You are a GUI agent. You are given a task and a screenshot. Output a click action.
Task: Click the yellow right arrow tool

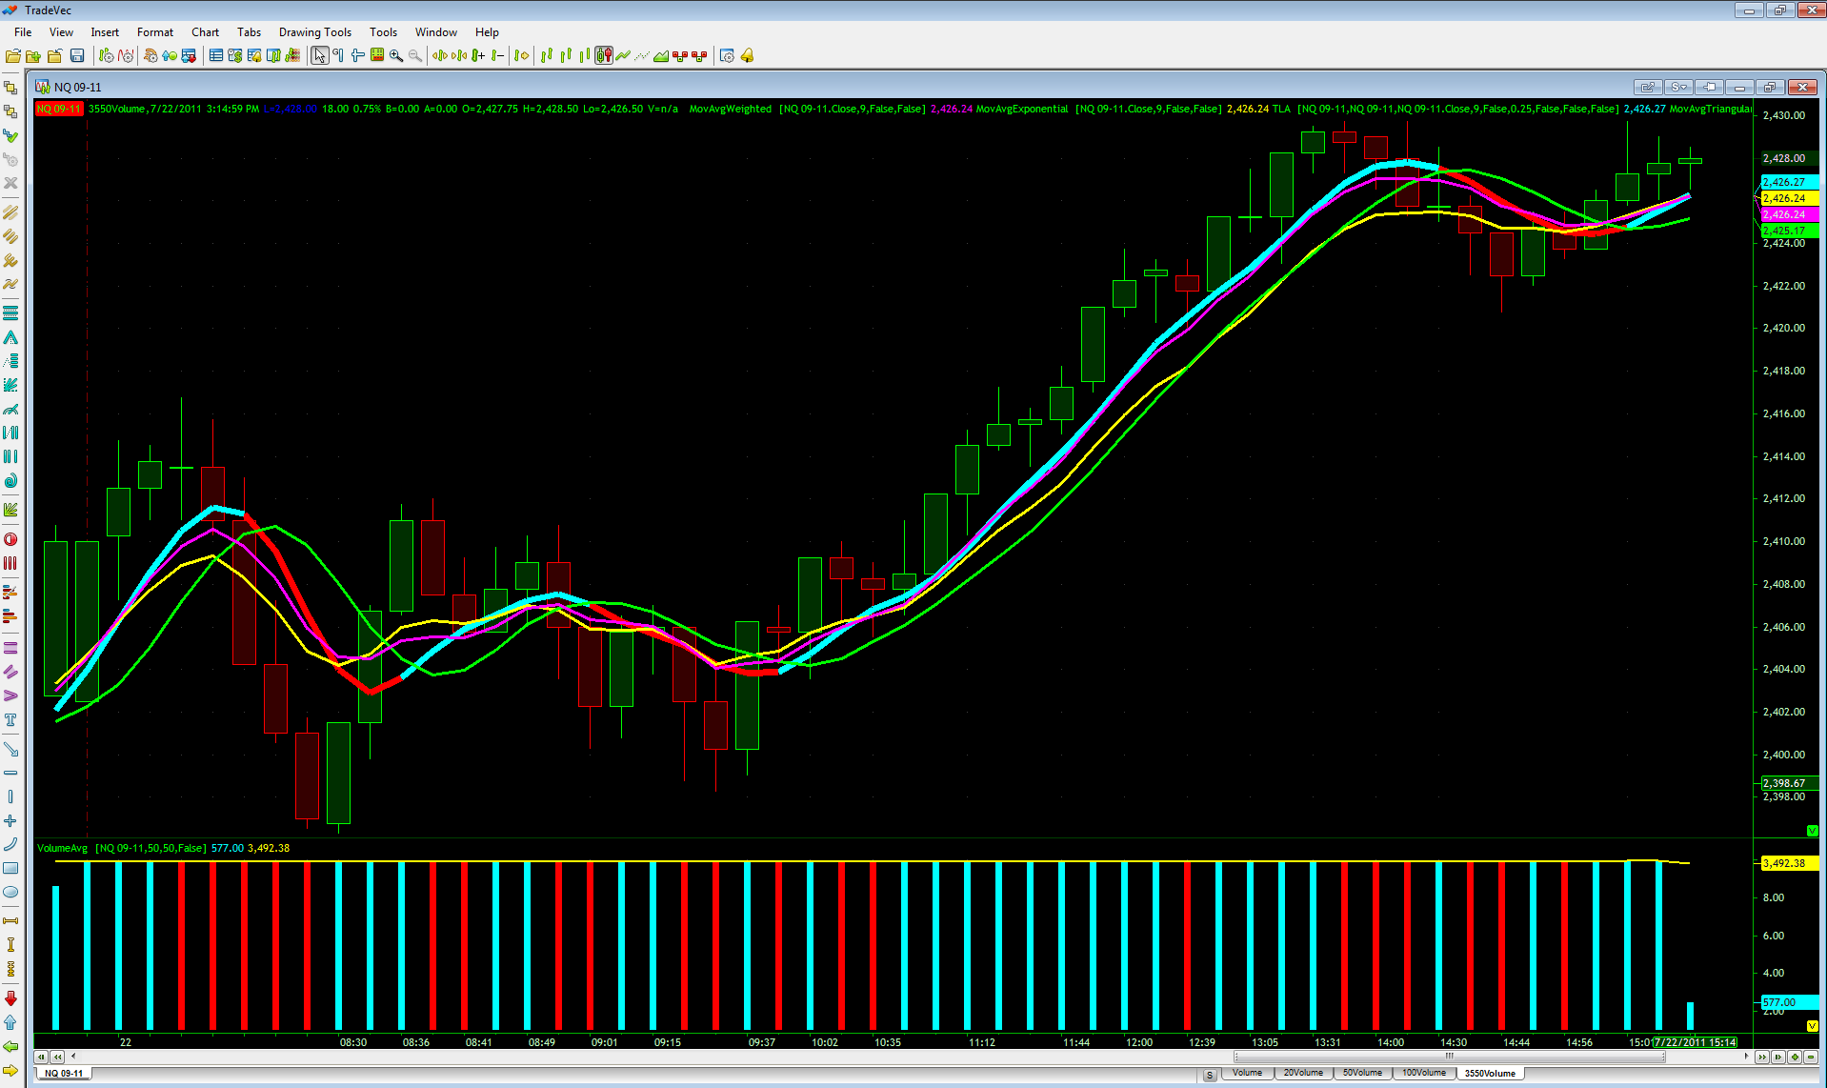[10, 1071]
